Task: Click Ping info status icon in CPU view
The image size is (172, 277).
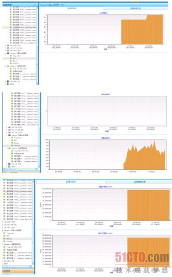Action: pos(11,56)
